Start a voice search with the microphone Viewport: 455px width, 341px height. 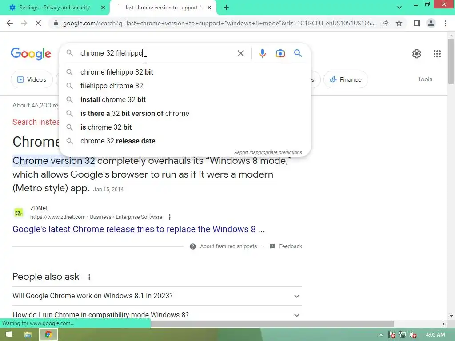coord(262,53)
